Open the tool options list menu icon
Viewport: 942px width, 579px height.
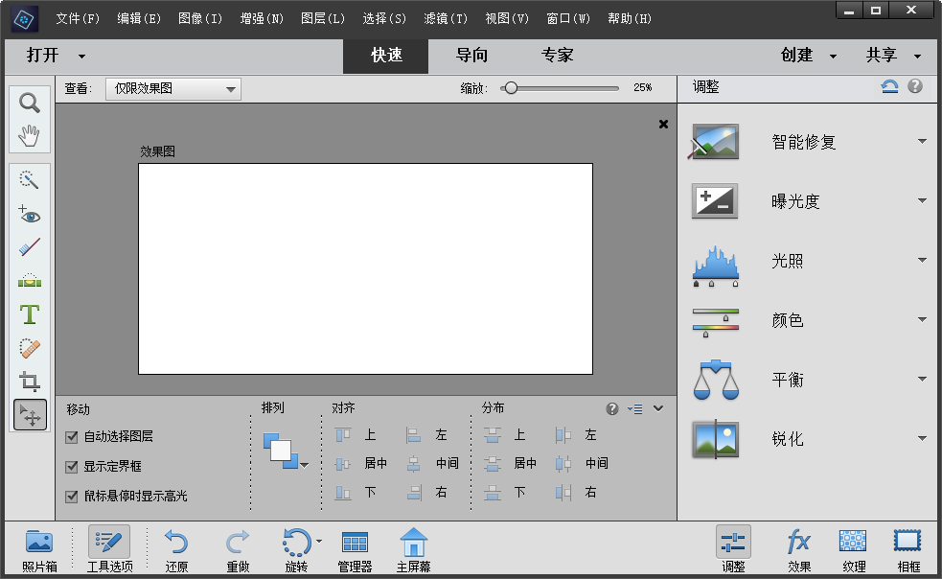coord(635,409)
